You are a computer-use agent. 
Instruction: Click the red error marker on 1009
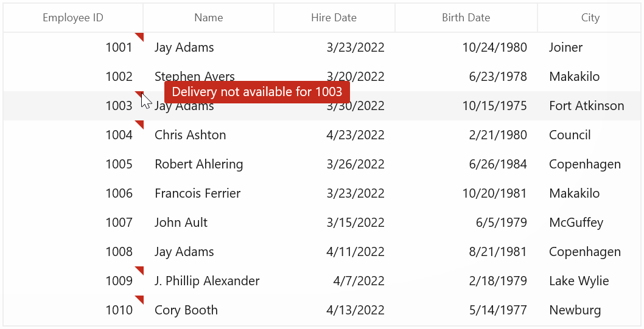click(x=140, y=270)
